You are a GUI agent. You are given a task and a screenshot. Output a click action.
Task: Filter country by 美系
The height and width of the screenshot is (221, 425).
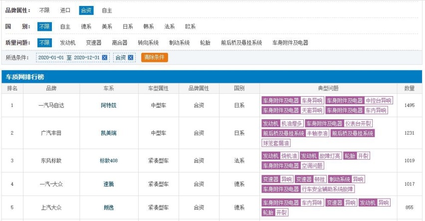tap(107, 26)
